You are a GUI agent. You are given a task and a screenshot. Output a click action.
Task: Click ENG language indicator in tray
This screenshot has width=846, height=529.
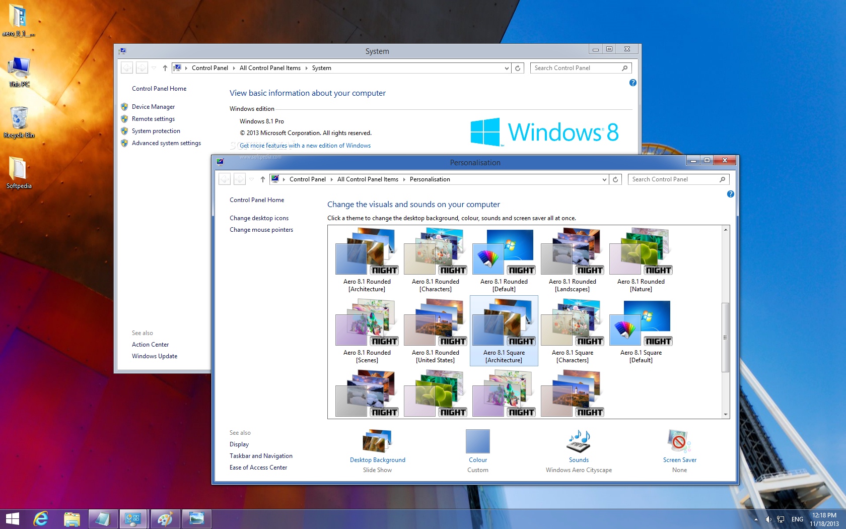click(797, 519)
